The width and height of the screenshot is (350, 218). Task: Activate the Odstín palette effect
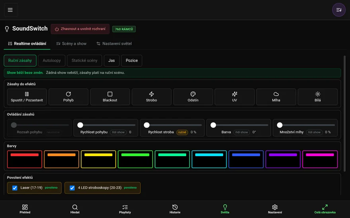pos(193,97)
